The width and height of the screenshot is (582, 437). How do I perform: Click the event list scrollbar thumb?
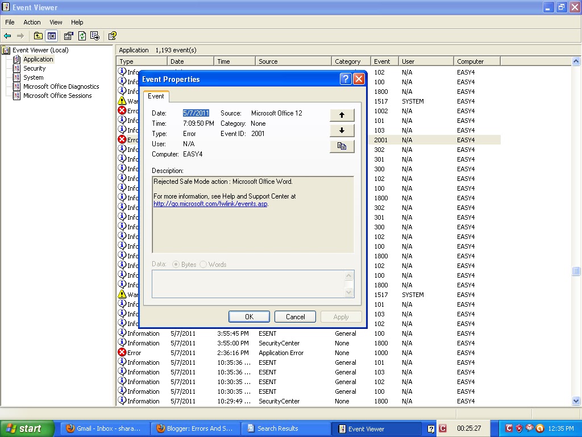576,271
